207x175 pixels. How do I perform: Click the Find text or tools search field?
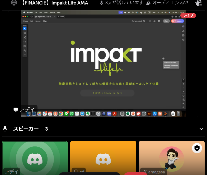tap(138, 21)
